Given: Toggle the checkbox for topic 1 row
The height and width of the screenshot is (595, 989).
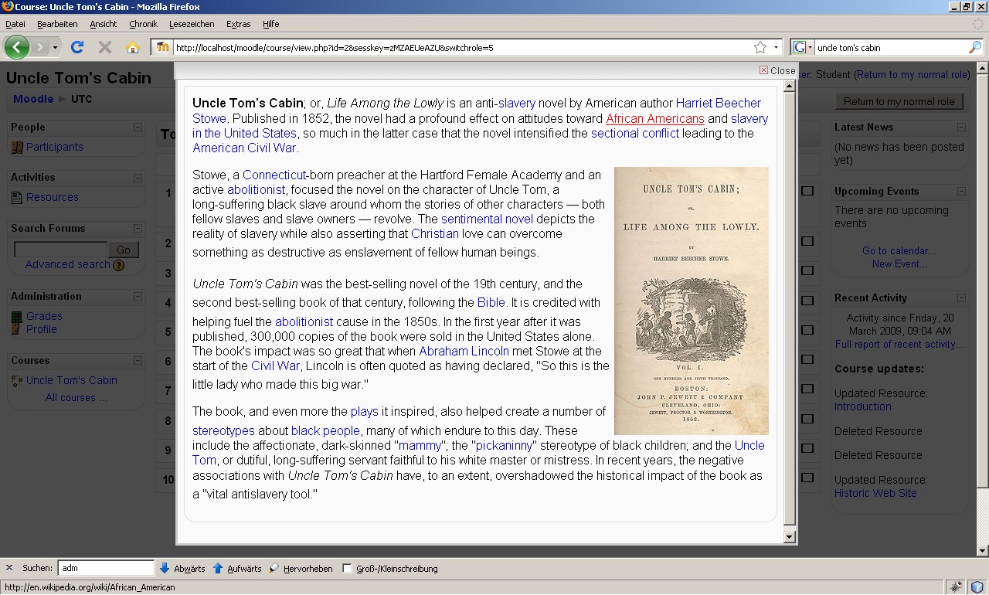Looking at the screenshot, I should point(807,191).
